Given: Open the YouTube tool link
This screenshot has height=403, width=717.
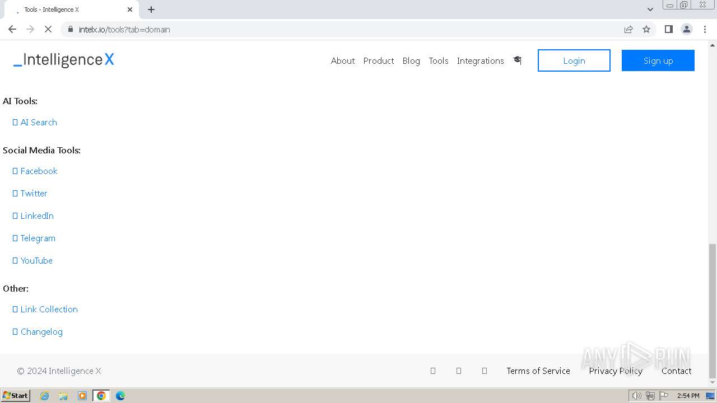Looking at the screenshot, I should click(32, 260).
